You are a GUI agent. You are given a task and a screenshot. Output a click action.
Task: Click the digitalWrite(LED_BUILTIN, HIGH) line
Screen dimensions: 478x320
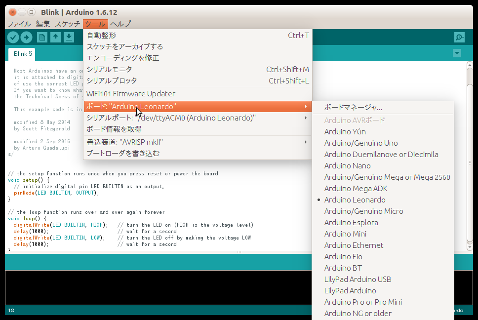tap(61, 225)
